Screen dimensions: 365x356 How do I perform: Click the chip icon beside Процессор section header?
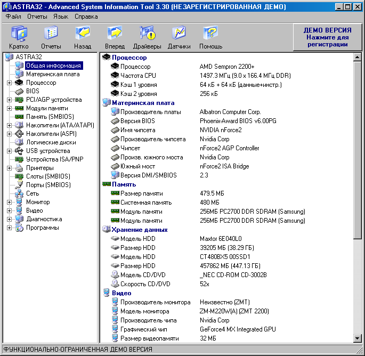107,57
